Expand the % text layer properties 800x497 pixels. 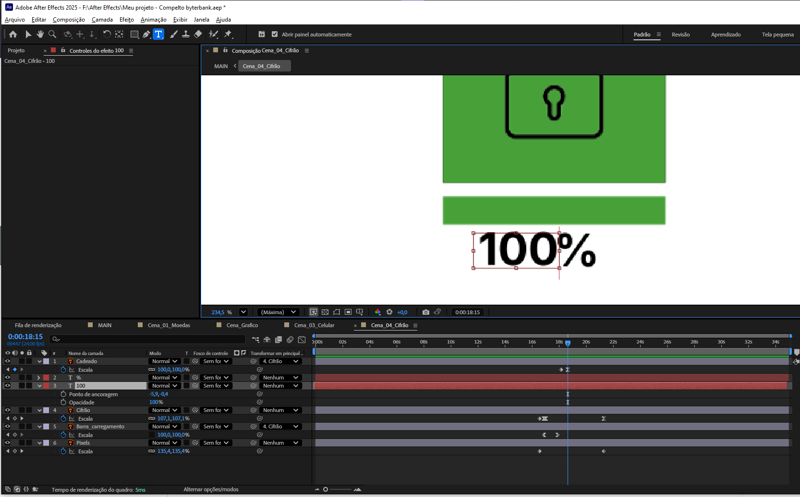[x=39, y=378]
